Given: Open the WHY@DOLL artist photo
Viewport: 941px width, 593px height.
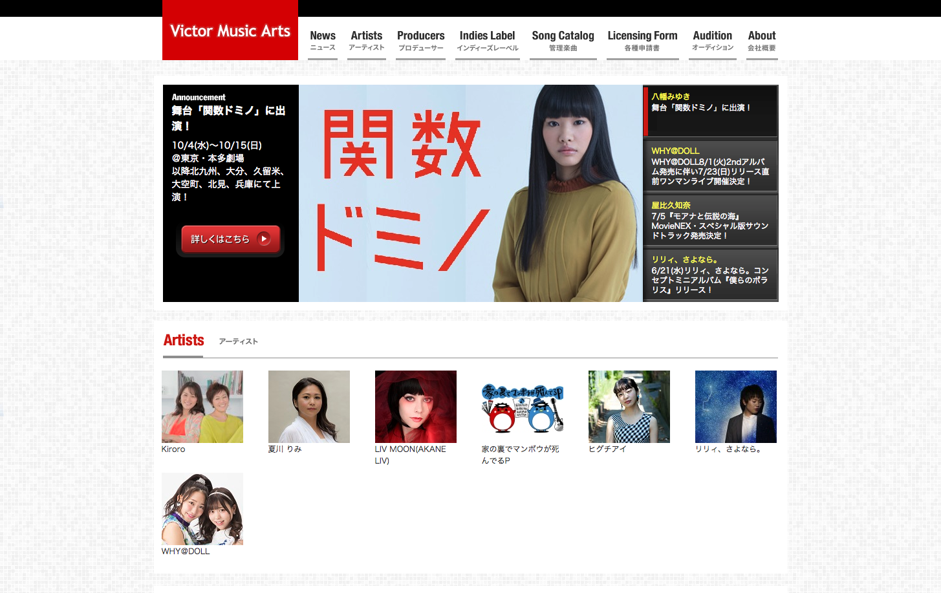Looking at the screenshot, I should [202, 509].
